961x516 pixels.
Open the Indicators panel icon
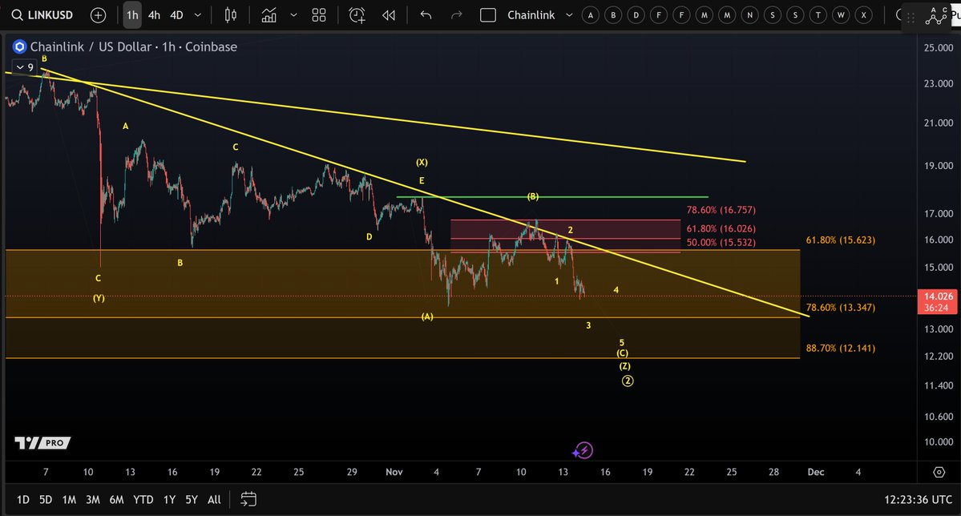268,14
